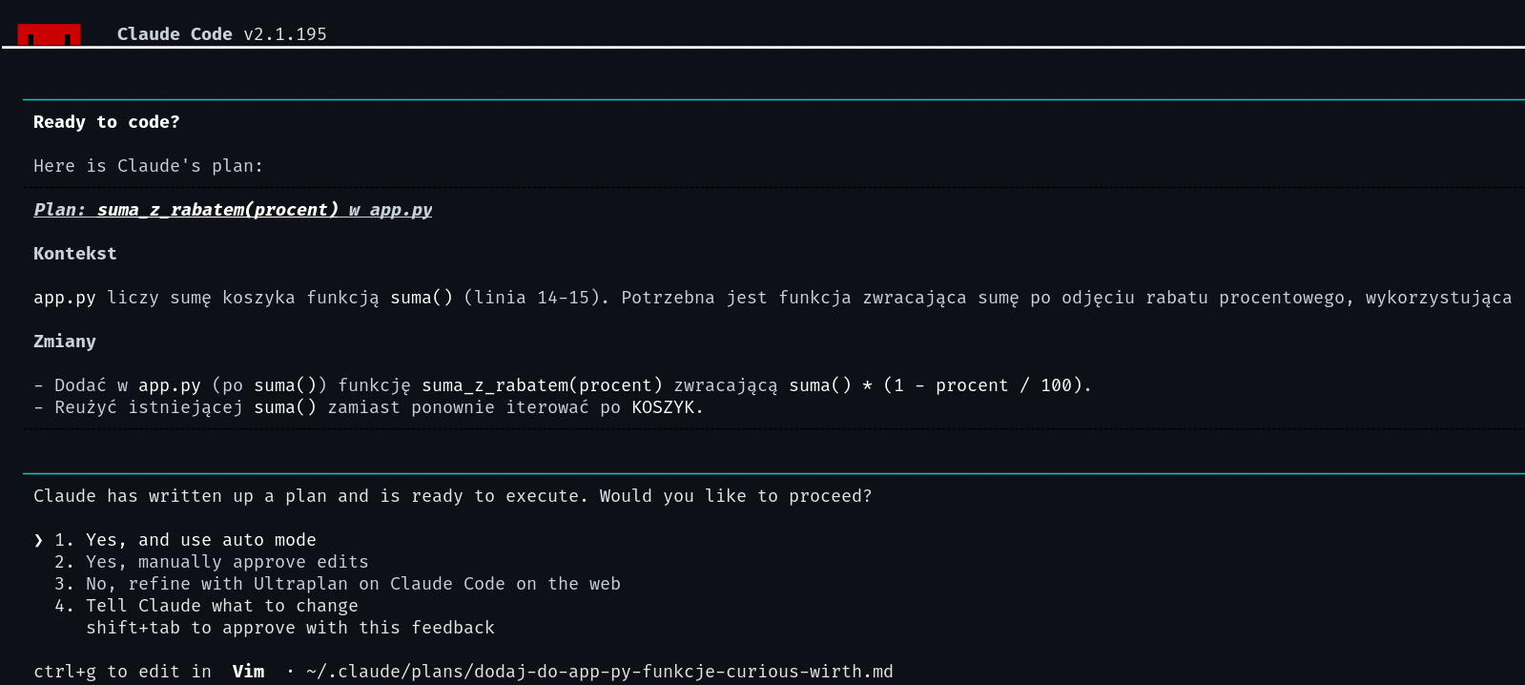Screen dimensions: 1525x685
Task: Click the 'Kontekst' section heading
Action: (x=75, y=254)
